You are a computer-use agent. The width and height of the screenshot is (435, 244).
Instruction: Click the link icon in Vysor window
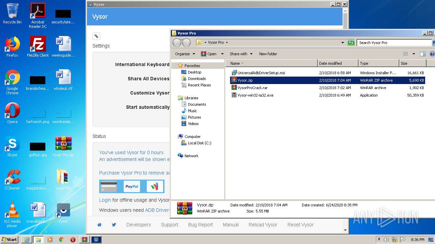click(96, 36)
